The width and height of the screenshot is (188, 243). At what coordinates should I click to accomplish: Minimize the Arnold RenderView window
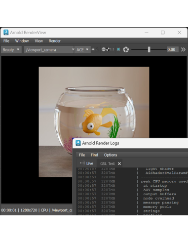tap(147, 33)
